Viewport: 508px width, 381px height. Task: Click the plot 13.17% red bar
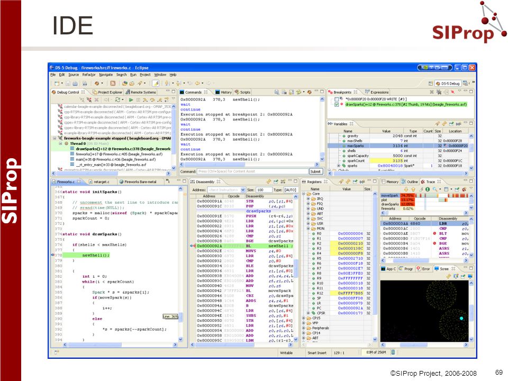407,200
